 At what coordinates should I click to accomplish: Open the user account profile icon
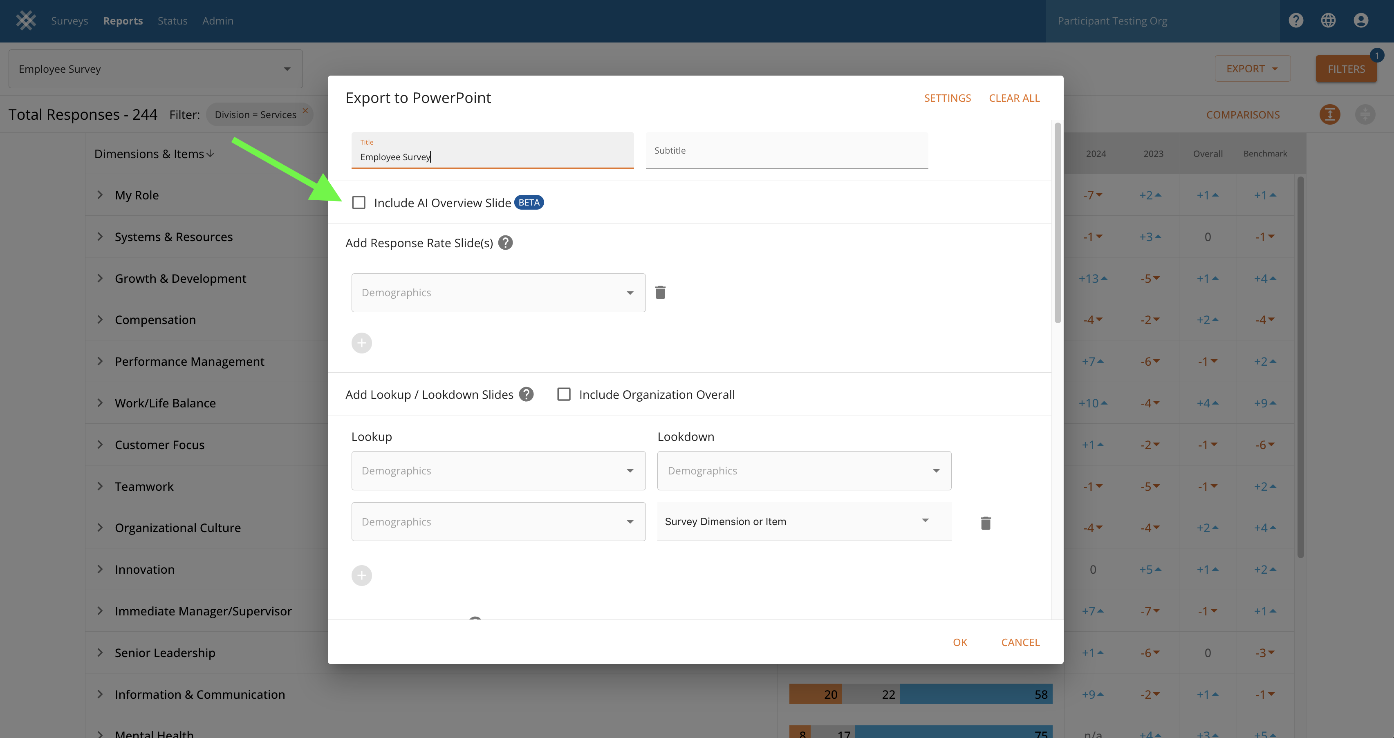pyautogui.click(x=1360, y=20)
